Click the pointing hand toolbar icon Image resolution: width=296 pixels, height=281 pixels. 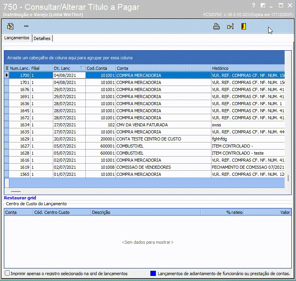click(230, 26)
